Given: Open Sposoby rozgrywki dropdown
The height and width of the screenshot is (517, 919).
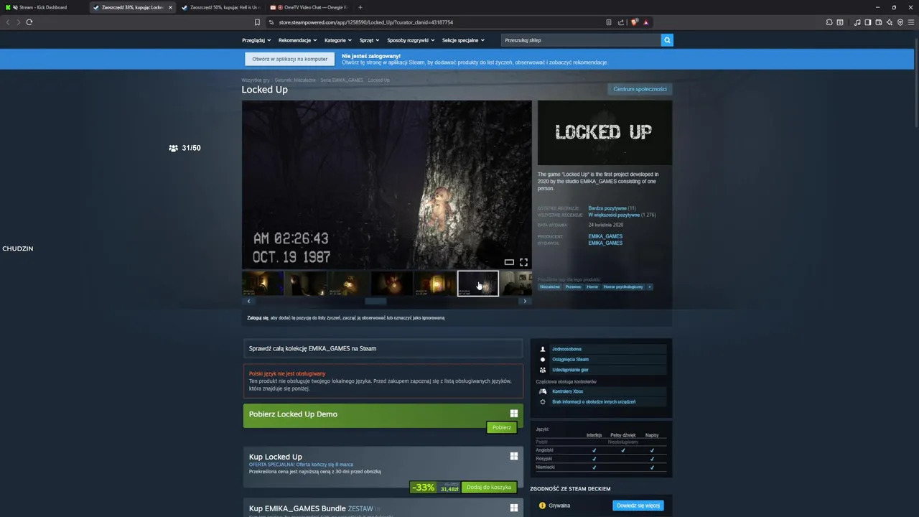Looking at the screenshot, I should 411,40.
